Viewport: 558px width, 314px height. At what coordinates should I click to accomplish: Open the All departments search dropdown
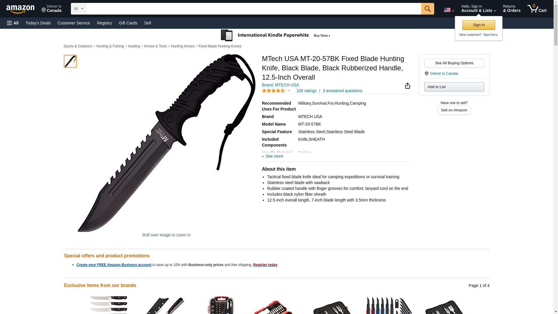tap(78, 9)
